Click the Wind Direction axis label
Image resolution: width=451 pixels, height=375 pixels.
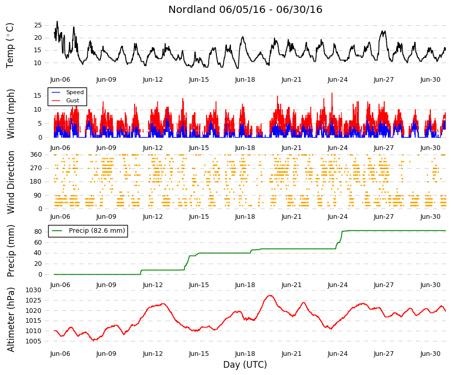point(11,182)
